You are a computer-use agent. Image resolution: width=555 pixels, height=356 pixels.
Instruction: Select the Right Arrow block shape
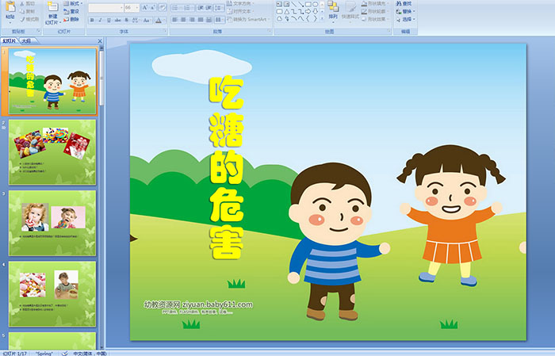(308, 11)
